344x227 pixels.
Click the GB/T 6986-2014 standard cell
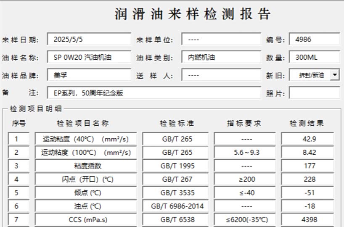point(178,206)
